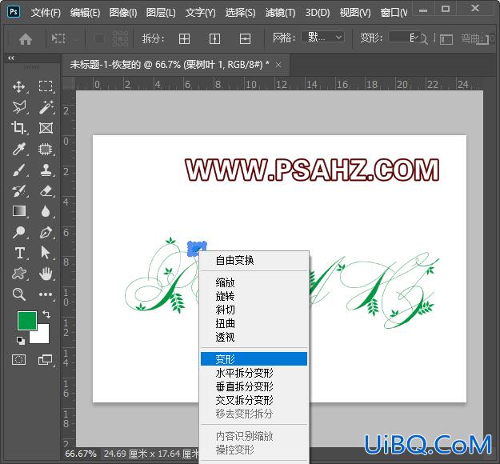Open the 图层(L) menu

[x=161, y=13]
